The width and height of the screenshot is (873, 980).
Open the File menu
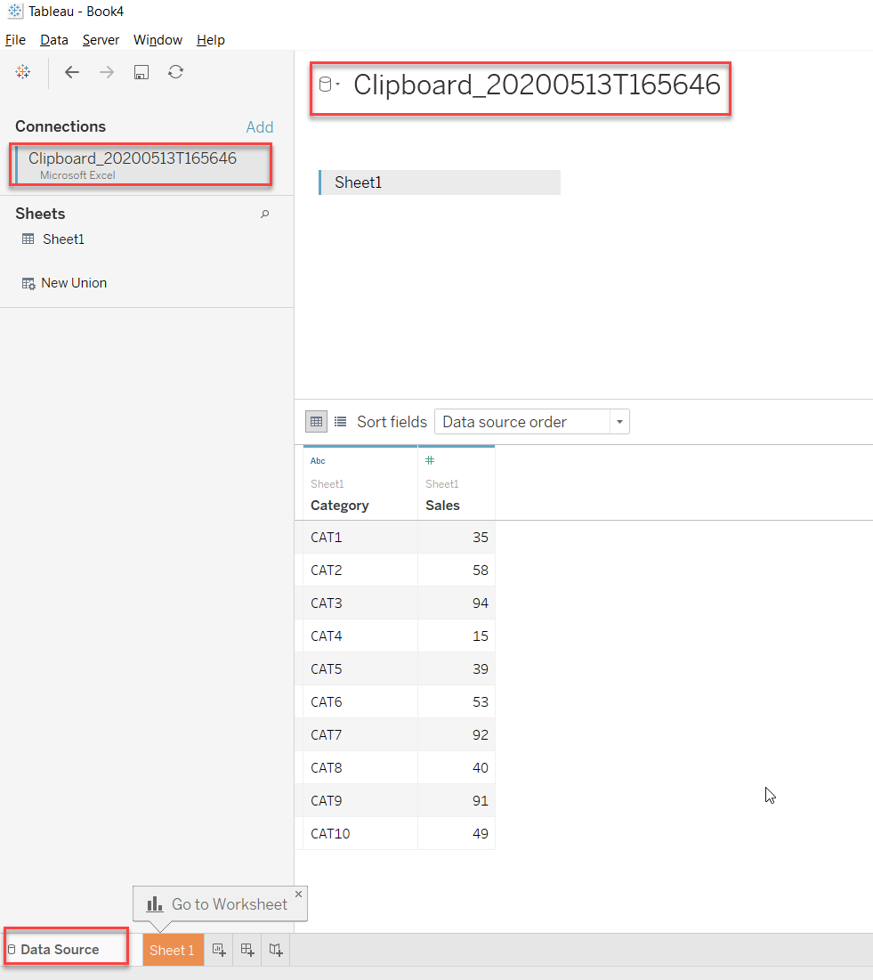click(16, 40)
